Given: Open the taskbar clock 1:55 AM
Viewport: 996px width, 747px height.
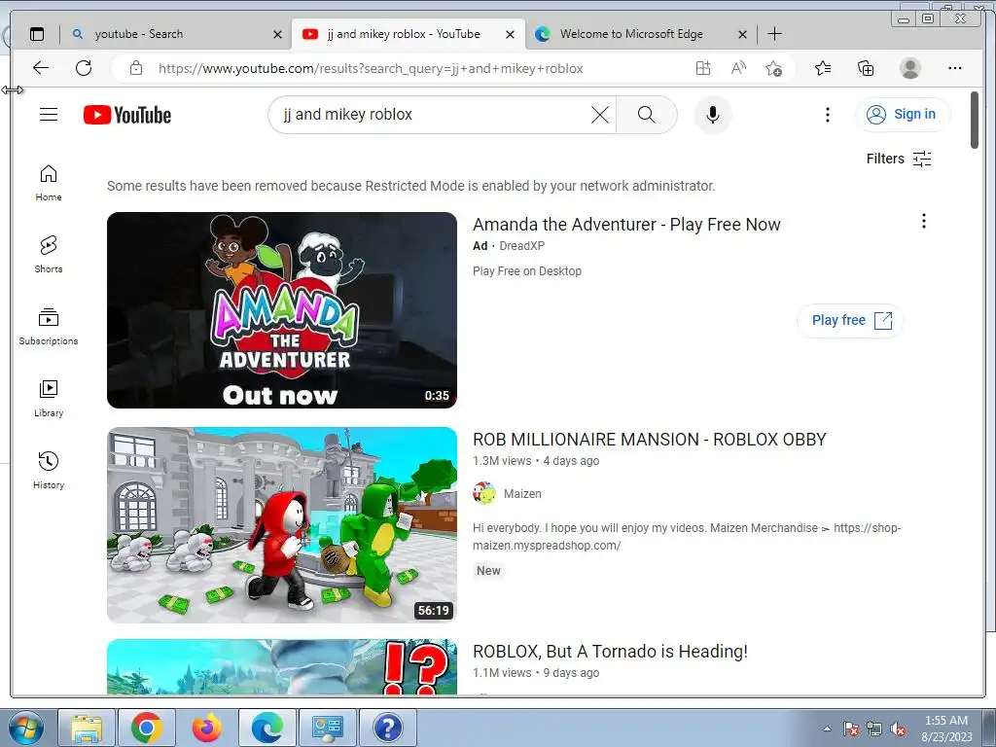Looking at the screenshot, I should coord(946,729).
